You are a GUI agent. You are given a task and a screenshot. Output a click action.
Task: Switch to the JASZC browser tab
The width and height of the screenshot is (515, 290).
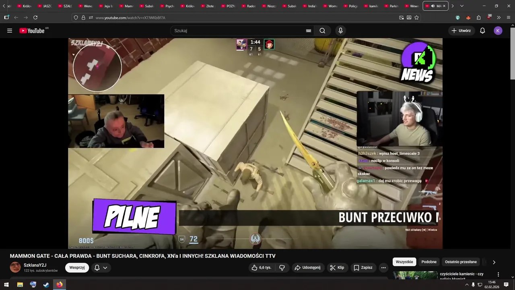click(x=44, y=6)
